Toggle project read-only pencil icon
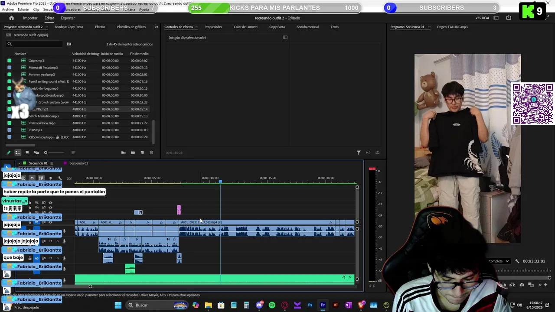This screenshot has width=555, height=312. tap(8, 153)
